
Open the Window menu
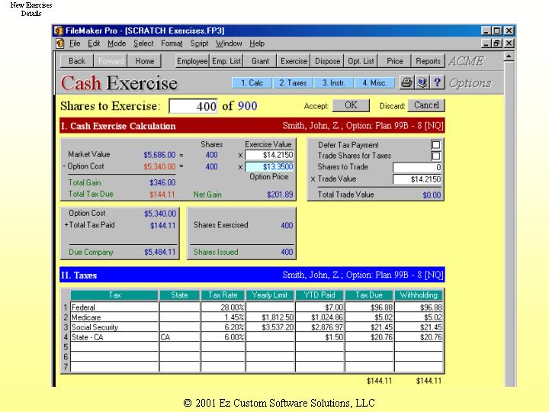(229, 43)
